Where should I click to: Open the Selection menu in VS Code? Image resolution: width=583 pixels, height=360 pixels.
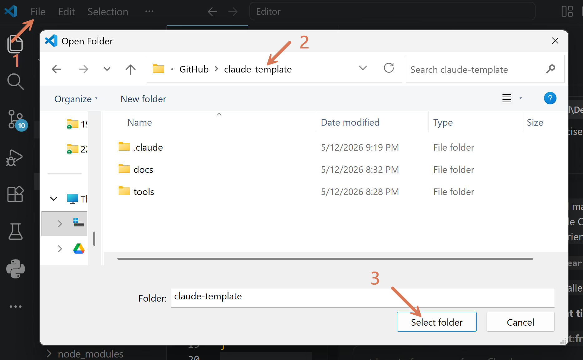[x=108, y=12]
